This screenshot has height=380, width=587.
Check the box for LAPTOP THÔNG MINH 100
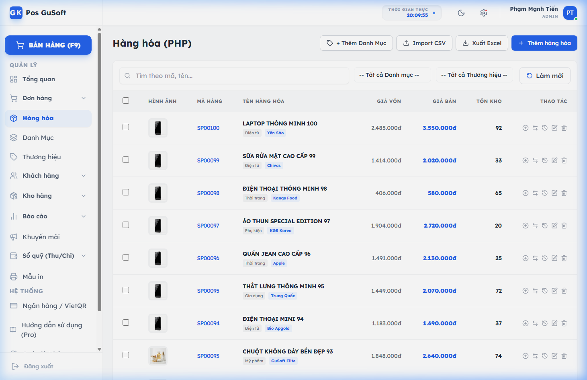coord(126,127)
